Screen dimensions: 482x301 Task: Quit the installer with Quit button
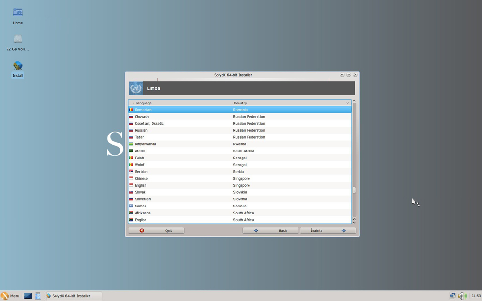click(156, 230)
